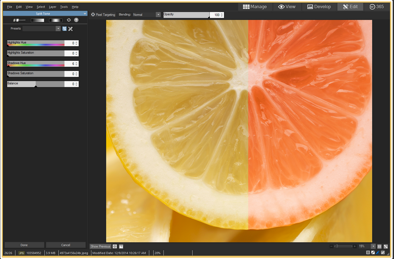Click the status bar text "3.9 MB"
394x259 pixels.
50,253
